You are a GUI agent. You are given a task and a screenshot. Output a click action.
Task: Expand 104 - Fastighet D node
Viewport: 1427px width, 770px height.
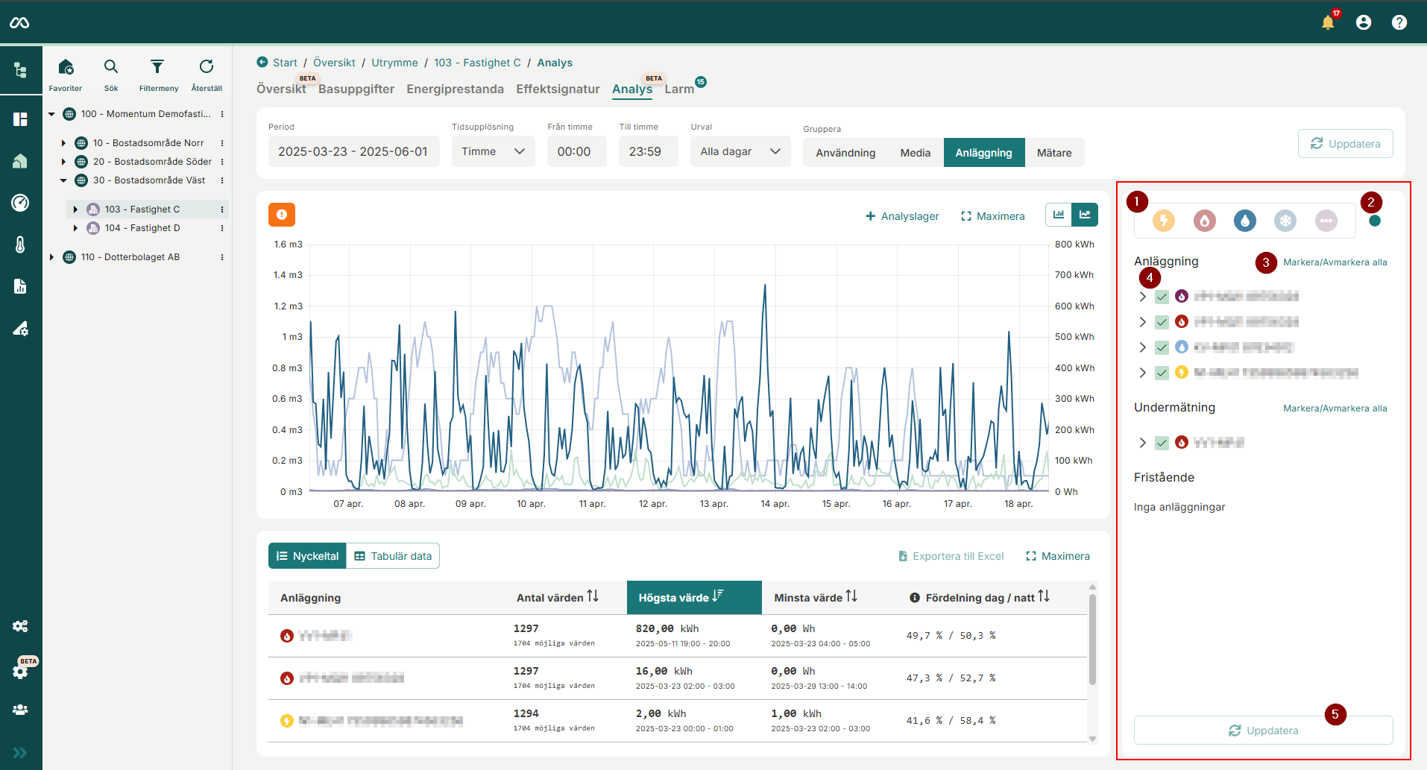(x=75, y=228)
